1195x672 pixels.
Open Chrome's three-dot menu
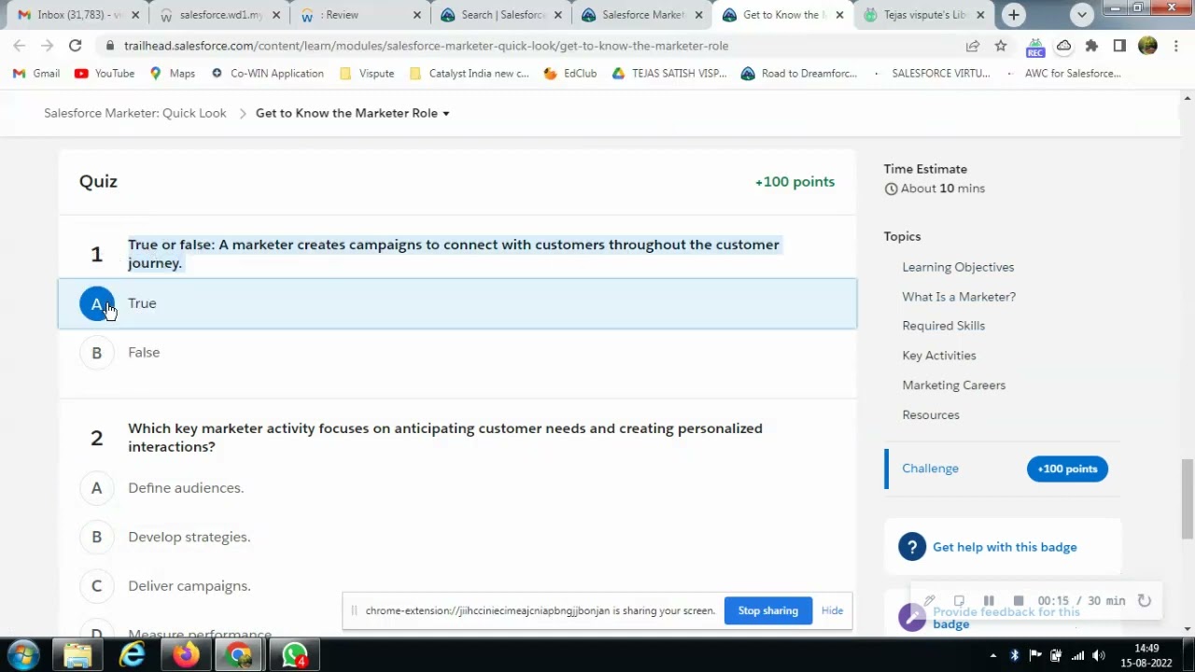(1175, 46)
